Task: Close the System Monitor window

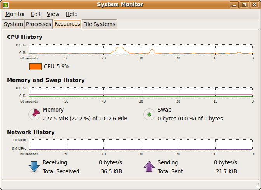Action: click(254, 5)
